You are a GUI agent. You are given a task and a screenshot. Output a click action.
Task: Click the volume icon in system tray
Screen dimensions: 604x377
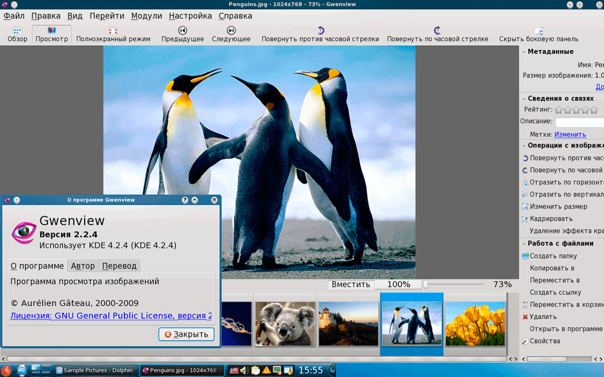point(245,370)
